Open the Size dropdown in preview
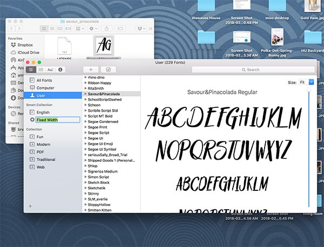Image resolution: width=324 pixels, height=247 pixels. 306,82
